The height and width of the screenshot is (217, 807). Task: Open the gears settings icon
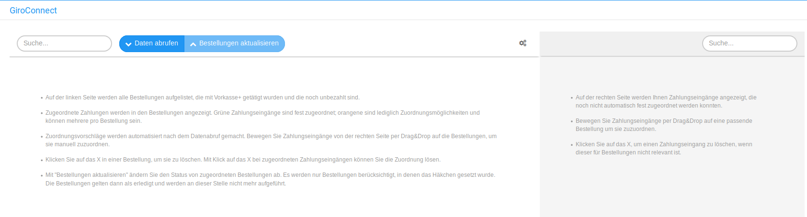(x=523, y=43)
